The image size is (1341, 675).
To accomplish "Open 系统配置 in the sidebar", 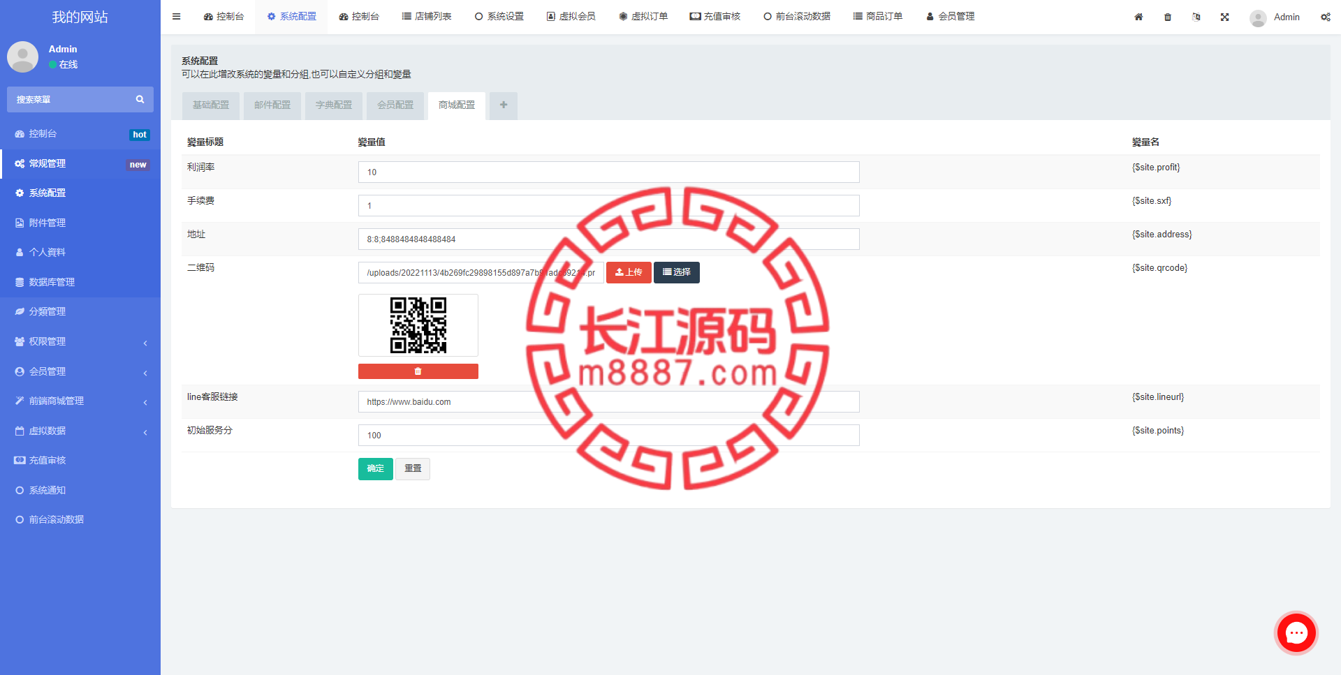I will point(80,193).
